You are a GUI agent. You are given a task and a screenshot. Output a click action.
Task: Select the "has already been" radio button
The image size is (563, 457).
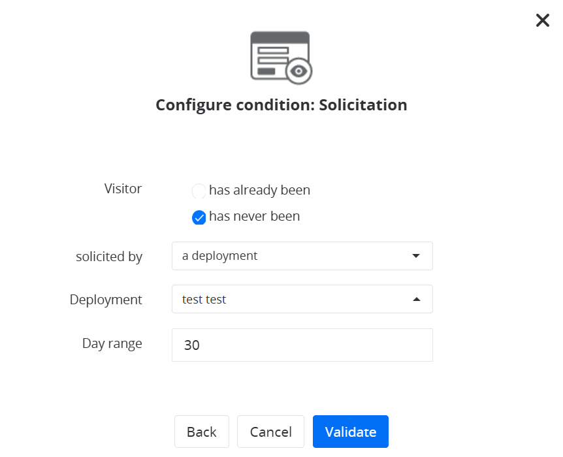[199, 191]
